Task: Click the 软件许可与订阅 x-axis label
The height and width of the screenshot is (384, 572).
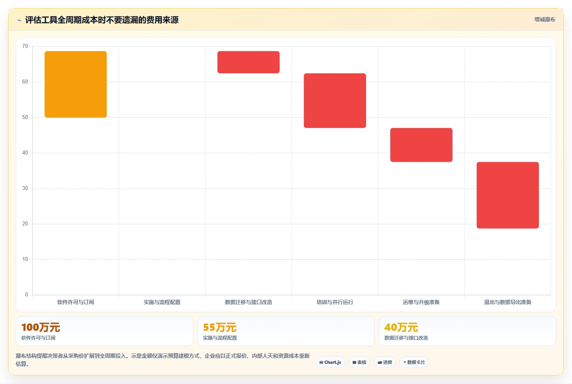Action: (75, 302)
